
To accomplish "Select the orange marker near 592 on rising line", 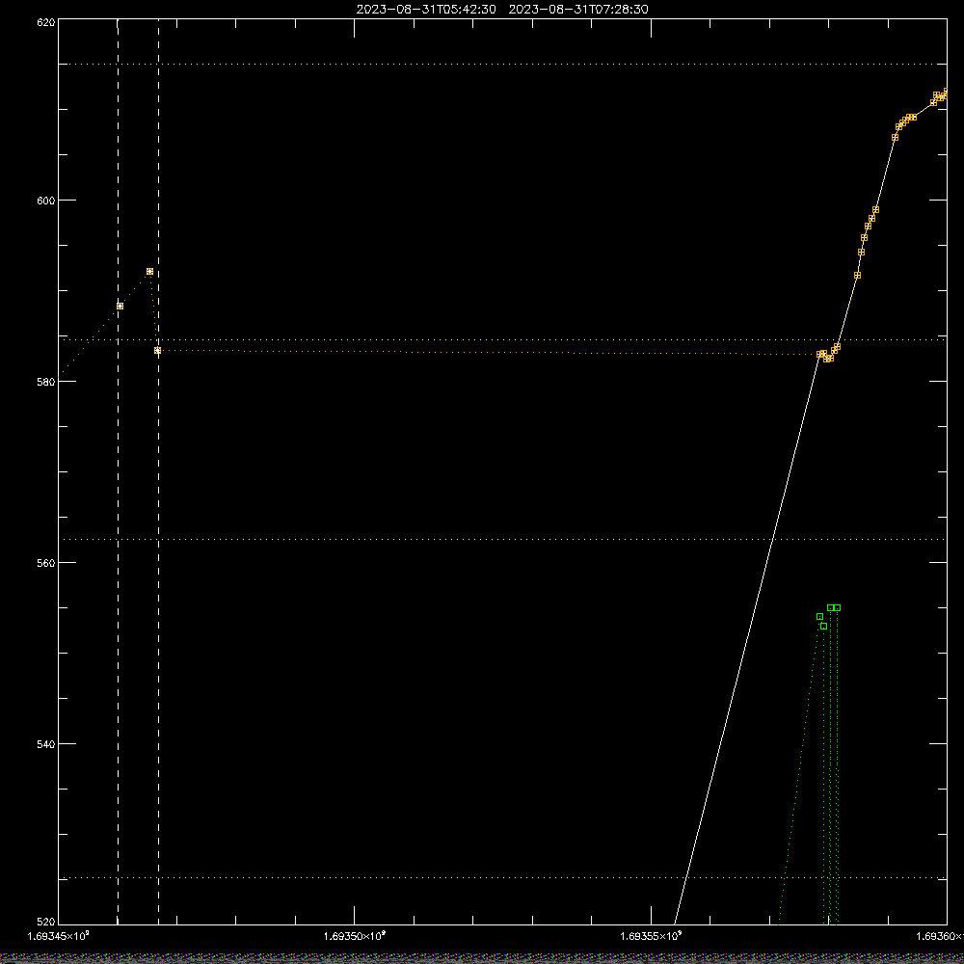I will 858,276.
